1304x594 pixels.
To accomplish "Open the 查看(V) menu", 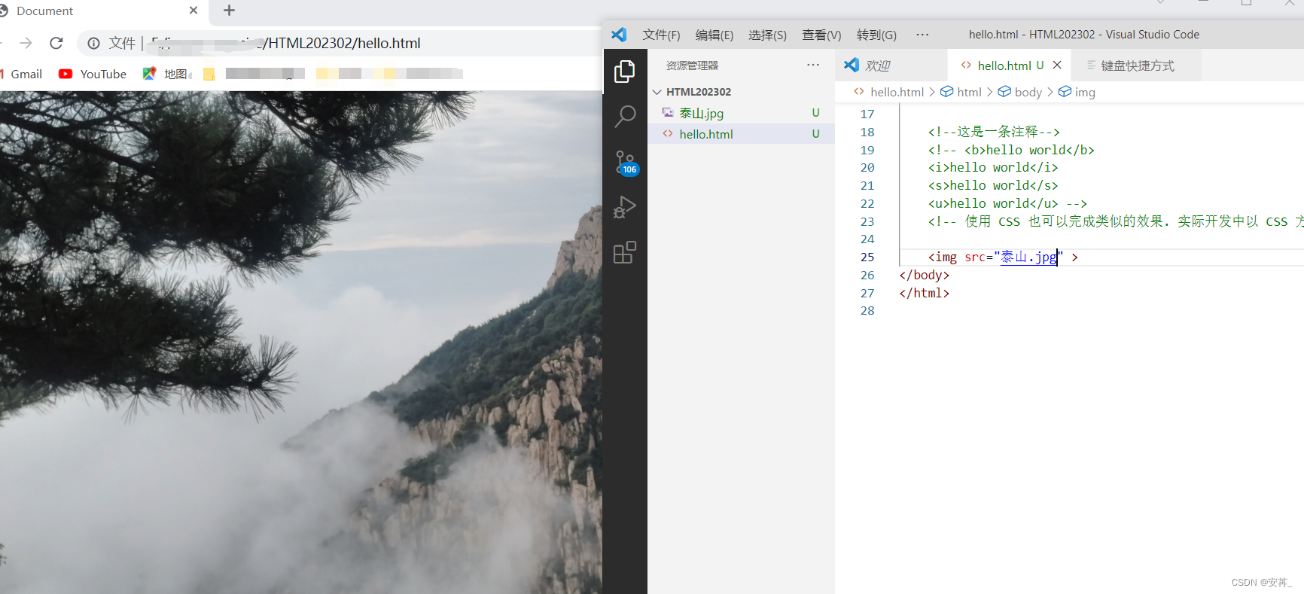I will click(x=821, y=35).
